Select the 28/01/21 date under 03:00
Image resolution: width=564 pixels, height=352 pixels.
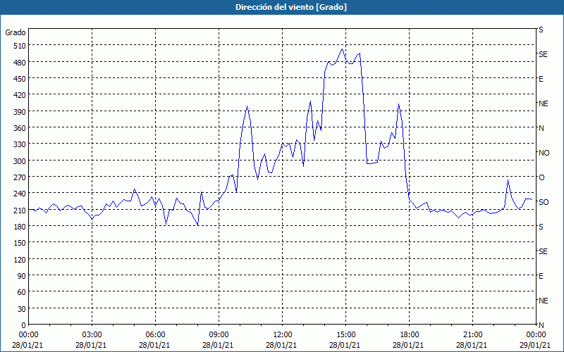point(91,345)
